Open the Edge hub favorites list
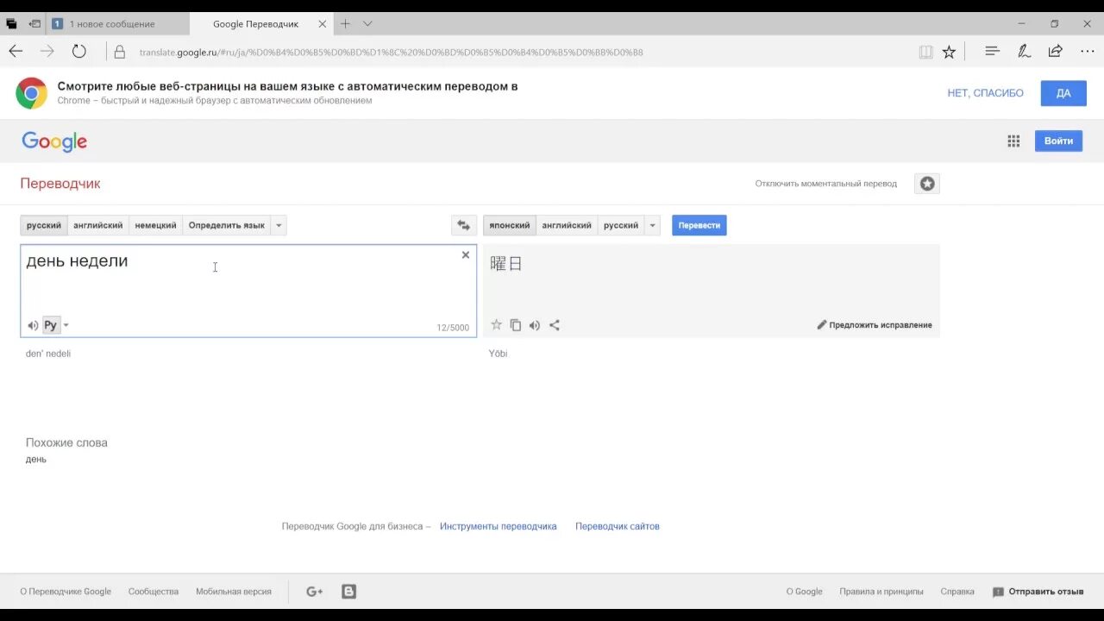 click(992, 52)
